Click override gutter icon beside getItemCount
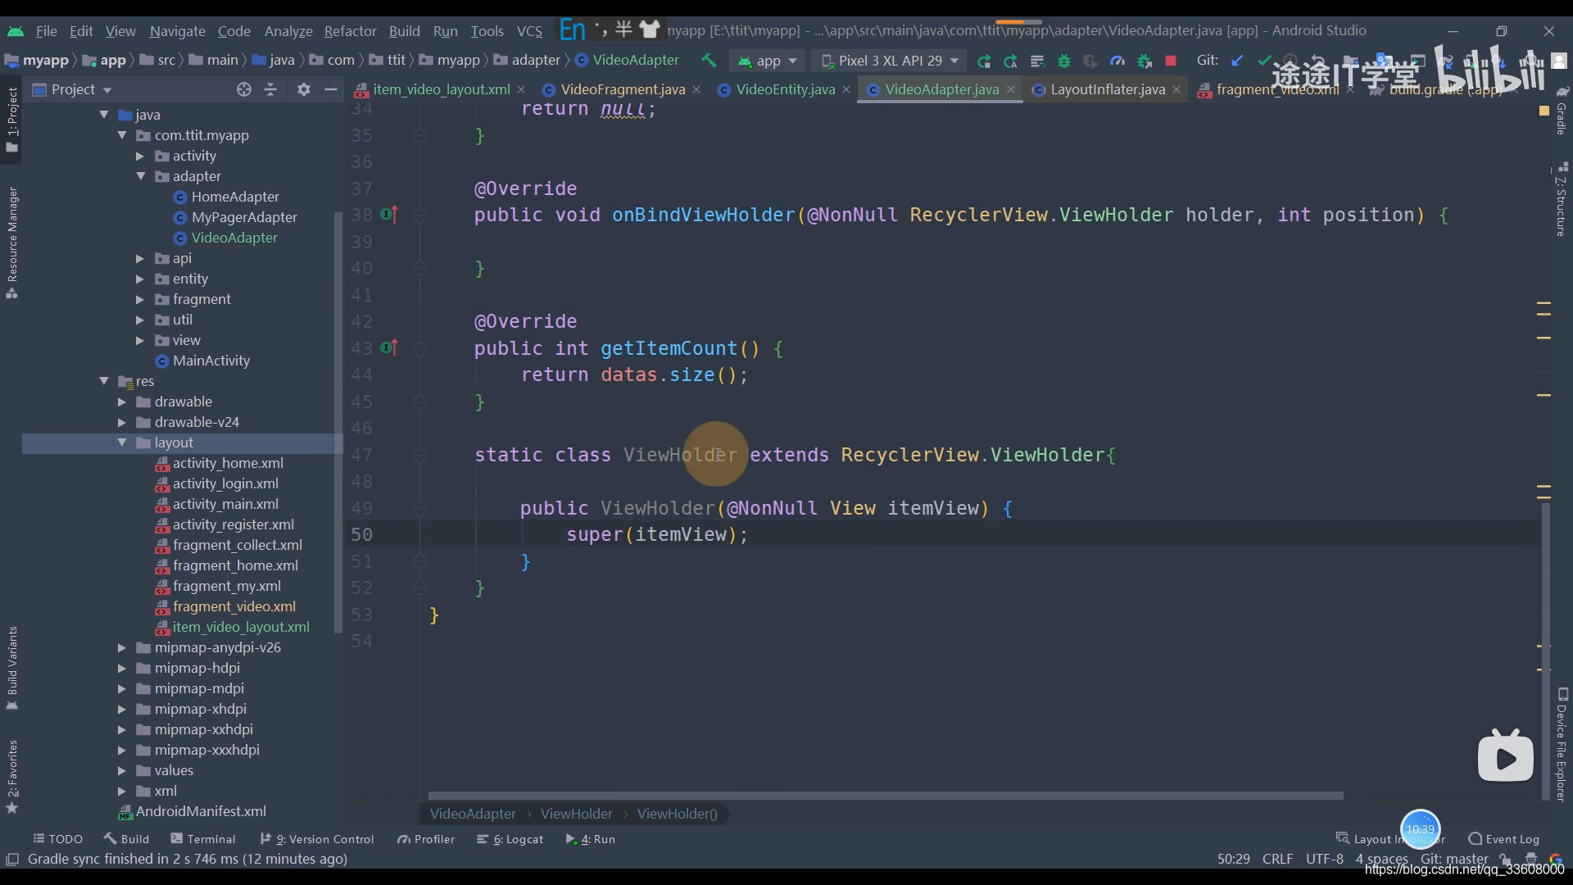This screenshot has width=1573, height=885. click(390, 348)
